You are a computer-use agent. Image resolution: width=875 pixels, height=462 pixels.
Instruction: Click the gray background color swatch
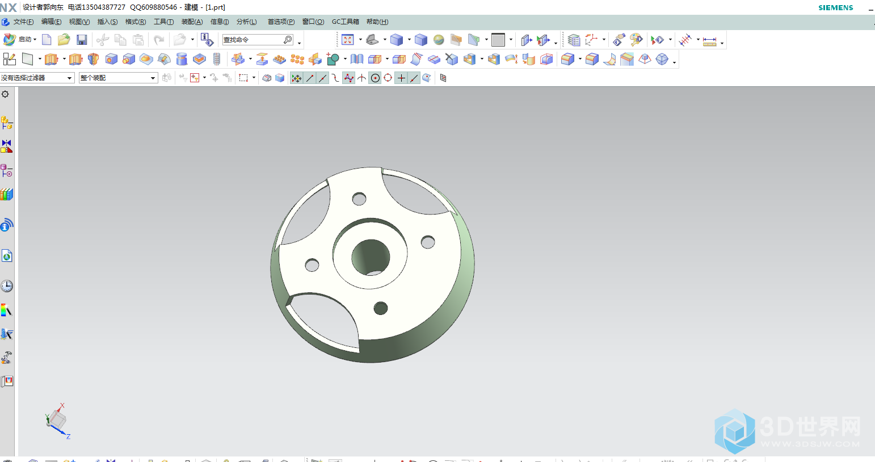(x=498, y=40)
